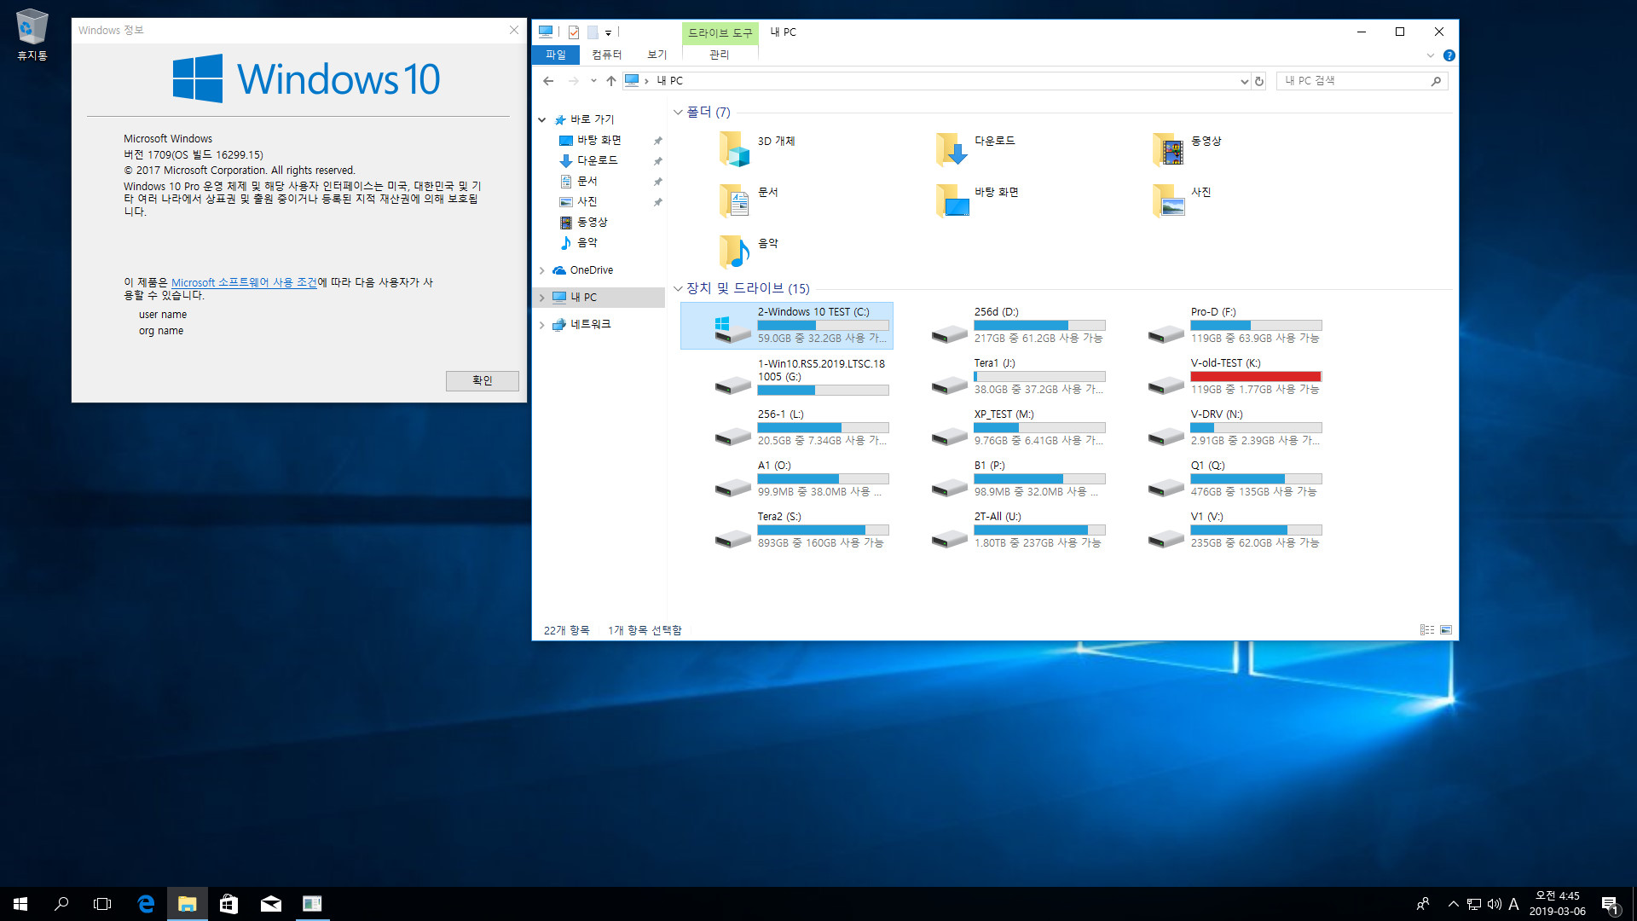1637x921 pixels.
Task: Click the 확인 button in Windows 정보
Action: [483, 380]
